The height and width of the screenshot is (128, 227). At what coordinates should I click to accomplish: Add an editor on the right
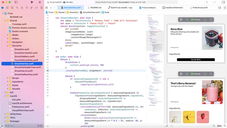[x=225, y=8]
